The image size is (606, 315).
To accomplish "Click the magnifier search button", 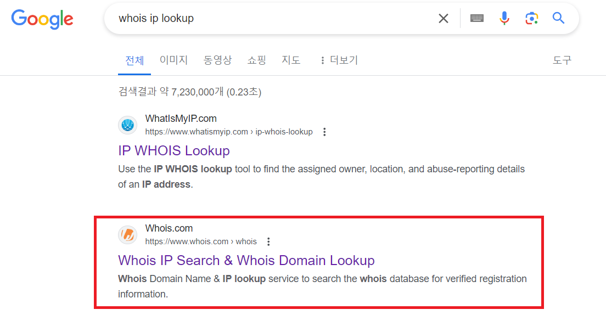I will [558, 18].
